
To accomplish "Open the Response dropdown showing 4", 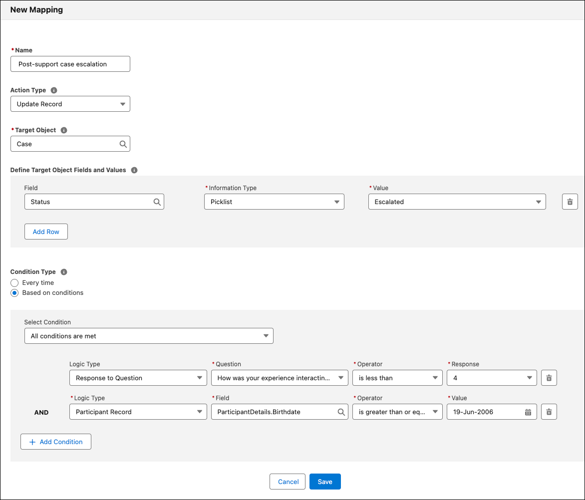I will tap(492, 378).
